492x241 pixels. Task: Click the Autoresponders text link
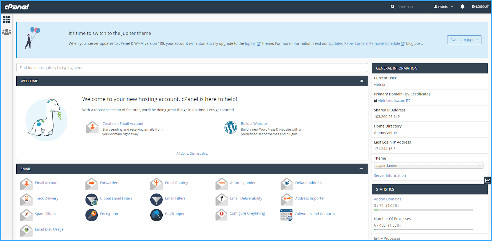pos(244,183)
